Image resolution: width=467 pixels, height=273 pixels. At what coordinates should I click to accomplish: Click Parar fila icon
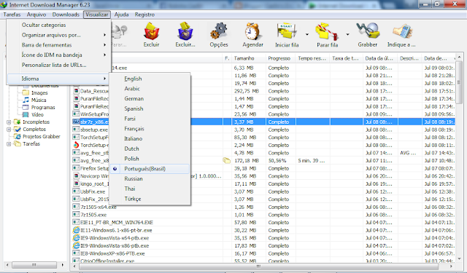coord(327,31)
